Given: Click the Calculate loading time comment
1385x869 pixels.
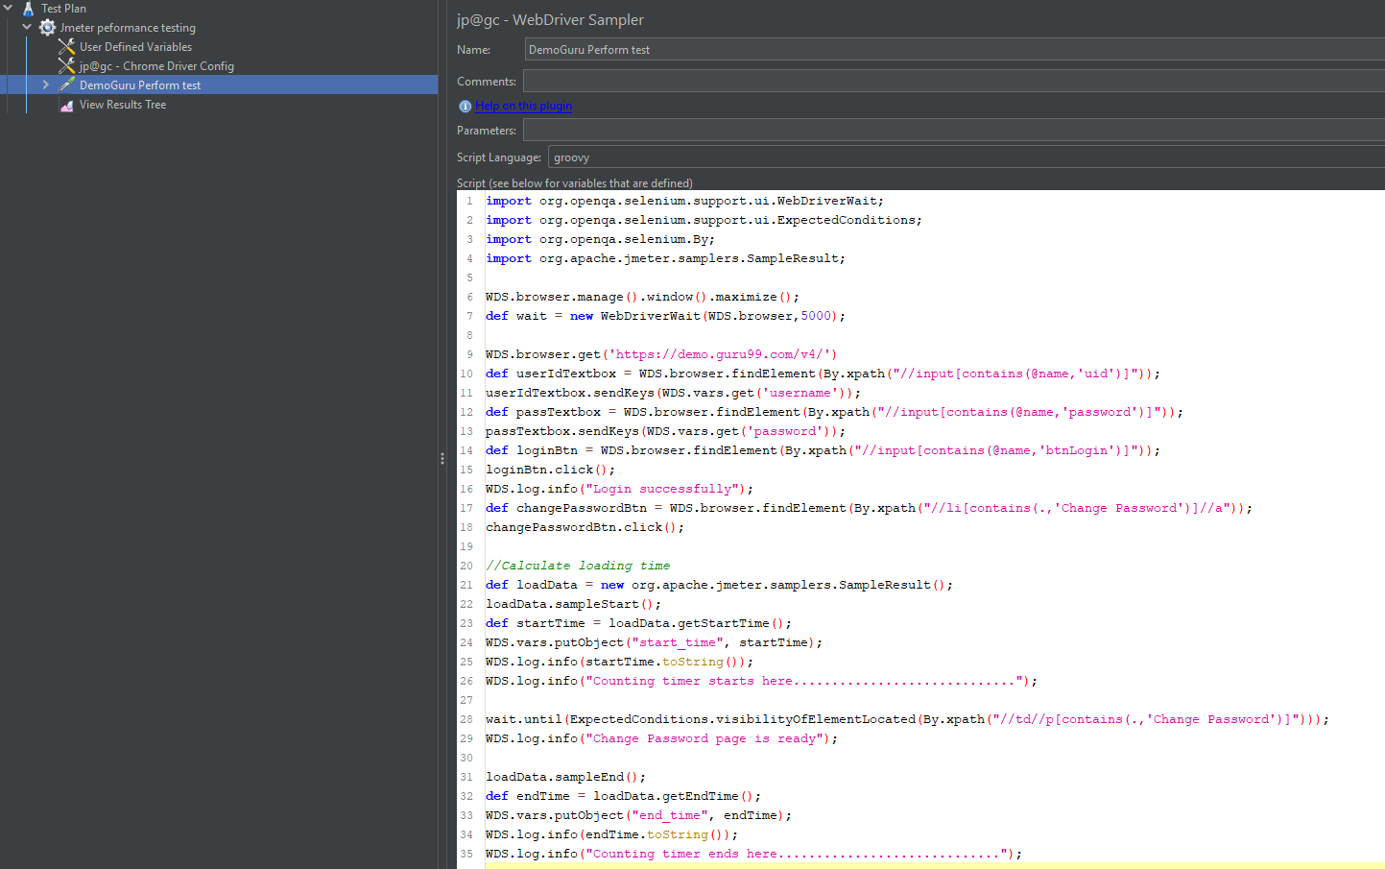Looking at the screenshot, I should tap(578, 566).
